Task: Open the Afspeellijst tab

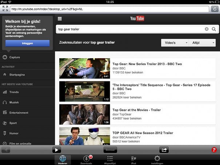Action: pyautogui.click(x=110, y=160)
